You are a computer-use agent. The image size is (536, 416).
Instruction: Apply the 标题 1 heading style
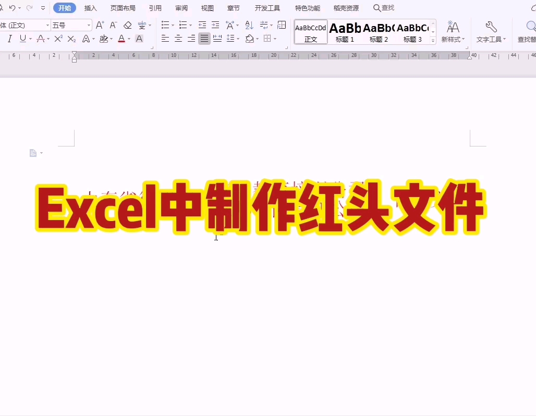click(x=345, y=31)
